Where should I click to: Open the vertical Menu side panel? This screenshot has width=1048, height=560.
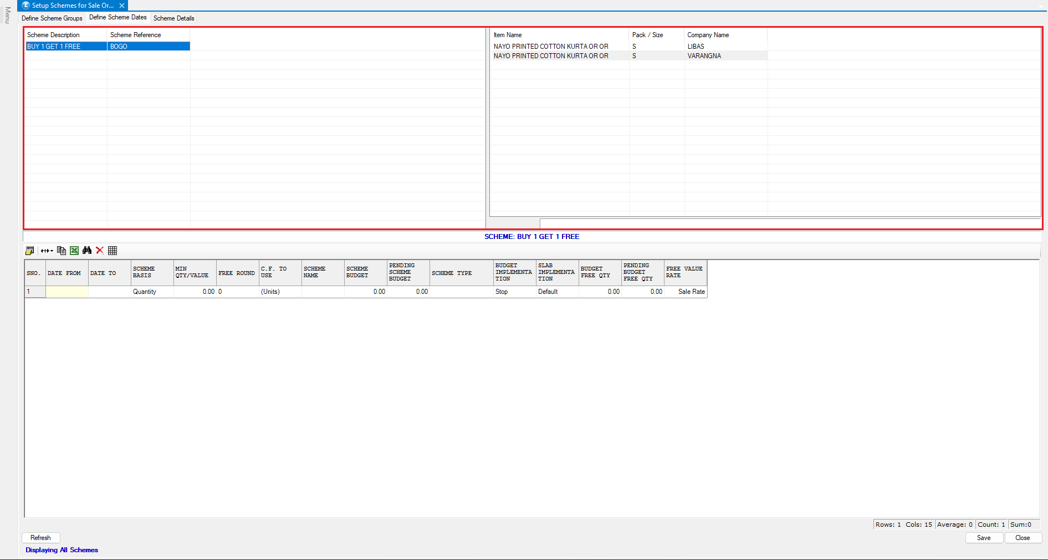[x=8, y=16]
